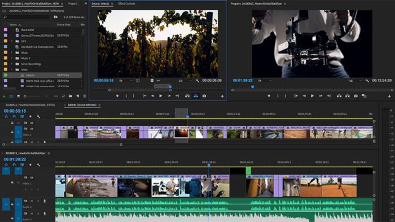Switch Project panel to list view
This screenshot has height=222, width=395.
pyautogui.click(x=11, y=96)
